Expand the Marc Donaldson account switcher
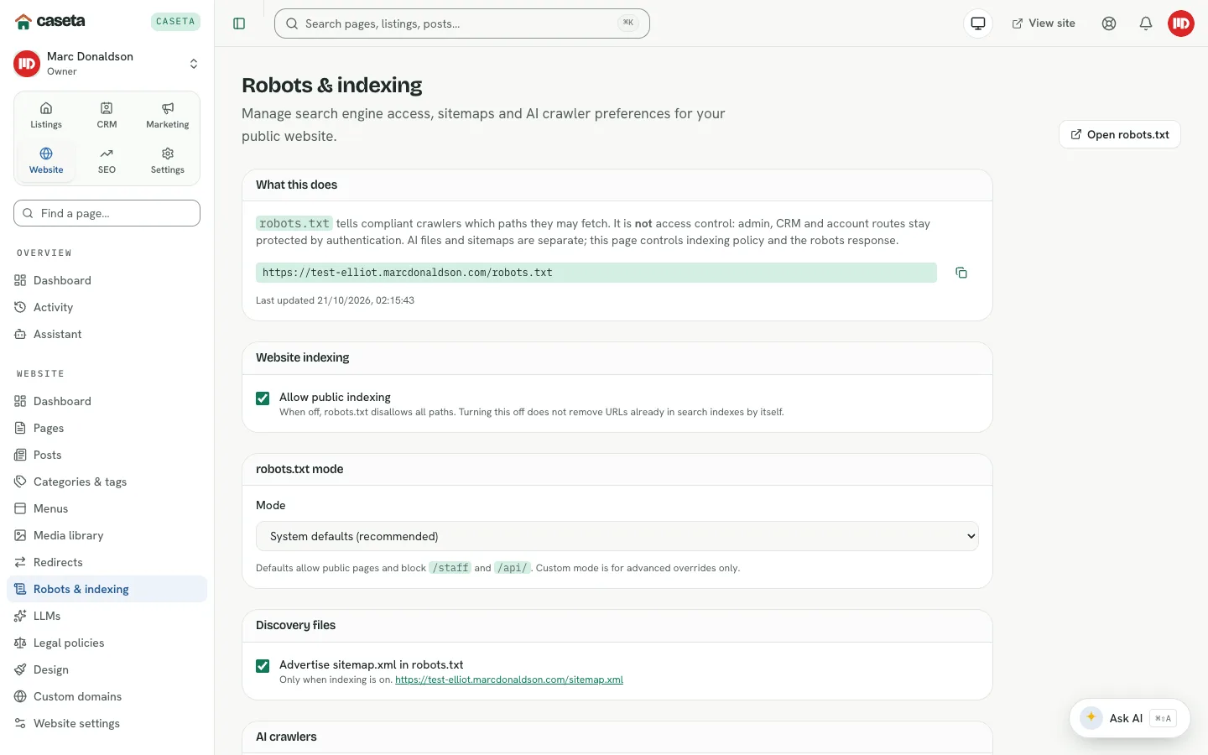 point(107,64)
